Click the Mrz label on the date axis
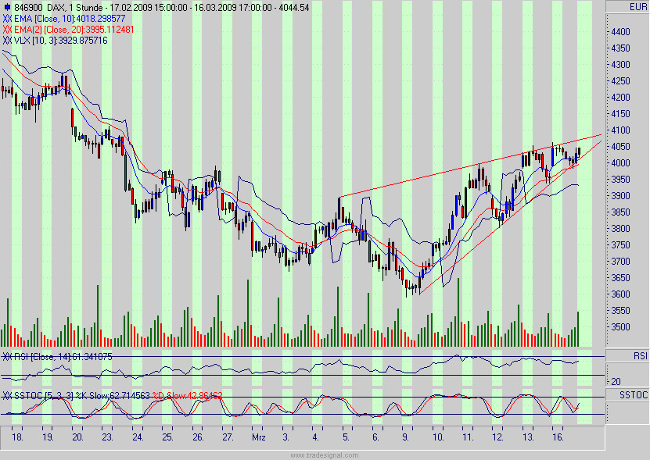Screen dimensions: 650x460 click(x=260, y=437)
